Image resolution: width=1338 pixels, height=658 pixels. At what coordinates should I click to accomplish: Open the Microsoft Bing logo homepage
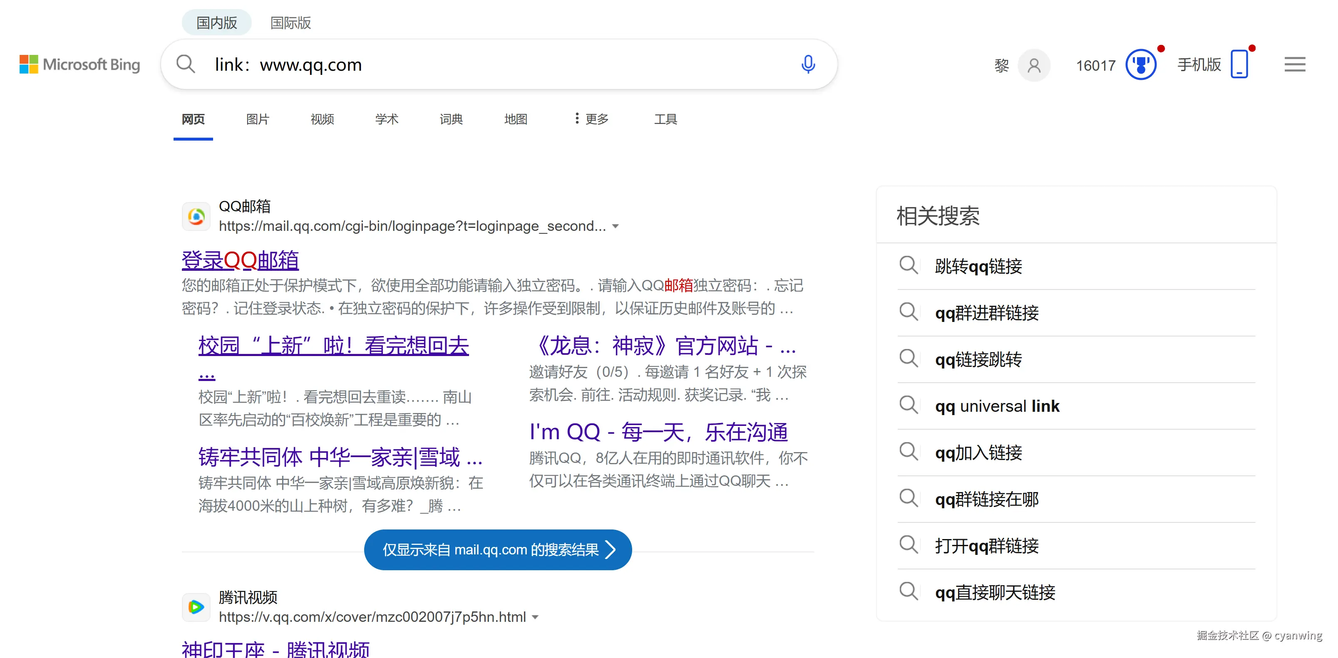coord(79,64)
